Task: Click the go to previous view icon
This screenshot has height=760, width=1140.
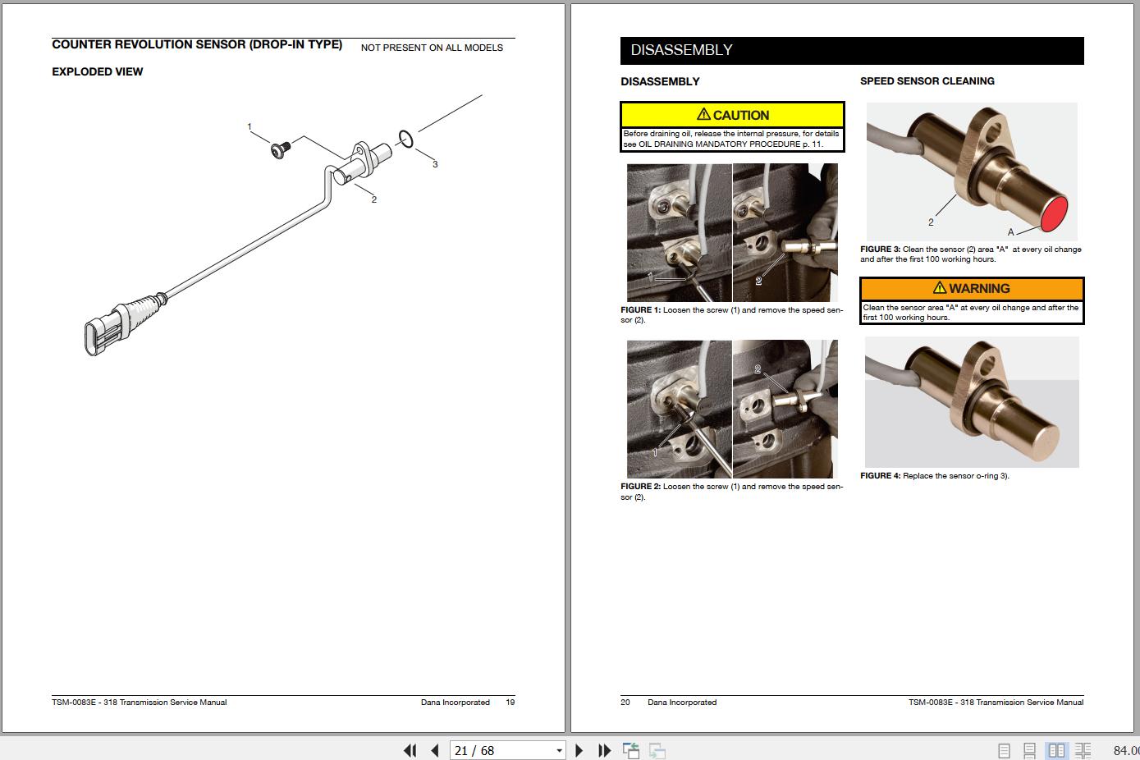Action: pyautogui.click(x=630, y=750)
